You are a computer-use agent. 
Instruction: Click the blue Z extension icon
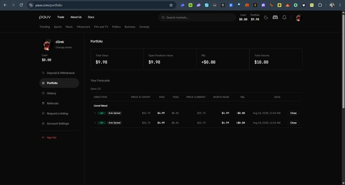coord(231,5)
